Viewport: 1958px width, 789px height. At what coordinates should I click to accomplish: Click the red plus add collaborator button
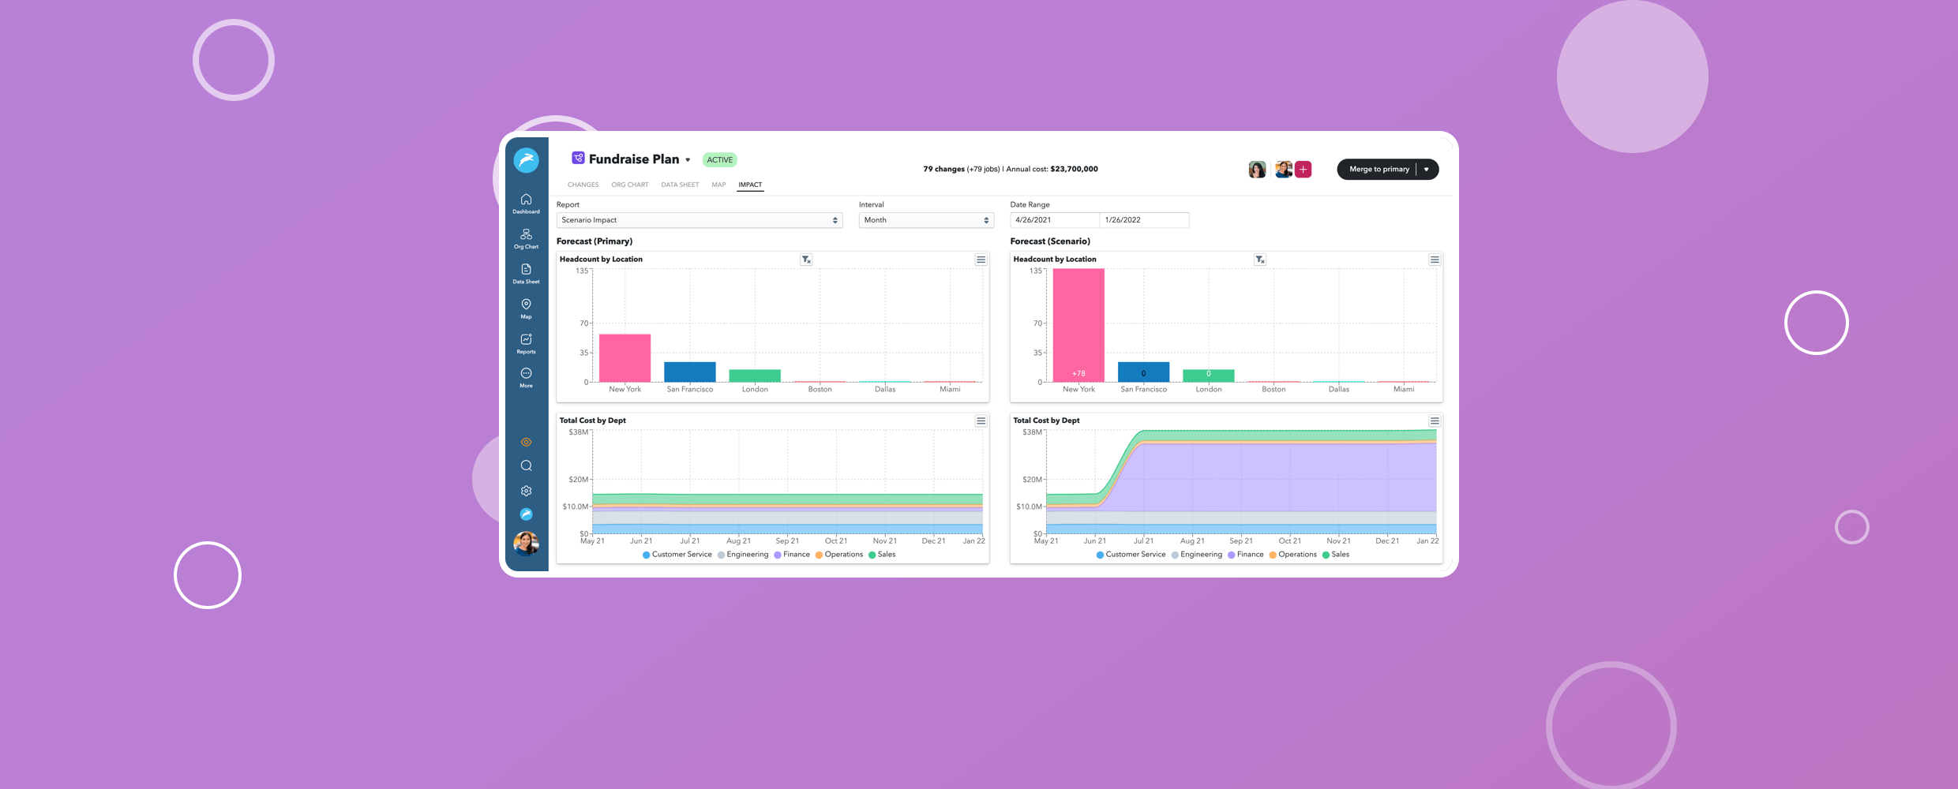coord(1303,170)
